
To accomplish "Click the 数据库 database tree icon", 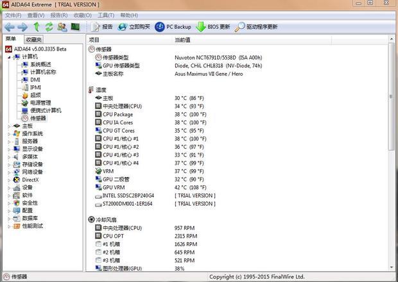I will tap(17, 218).
